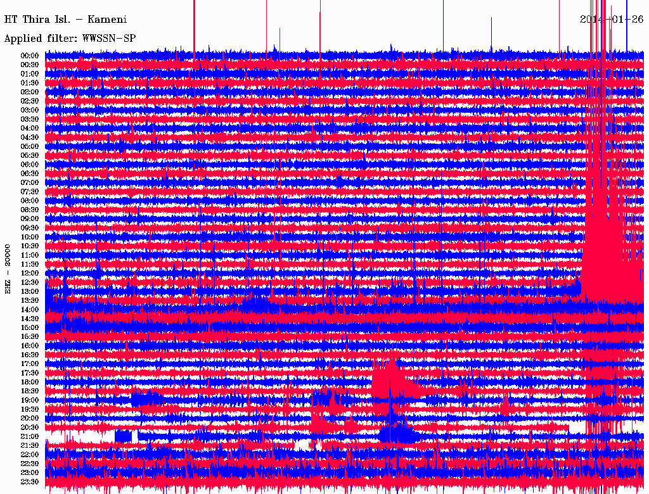Select the 17:30 time label
The image size is (649, 494).
(x=30, y=373)
